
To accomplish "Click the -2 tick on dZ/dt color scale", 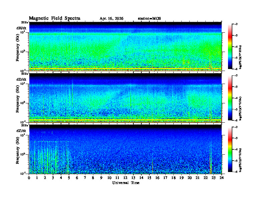I will coord(236,127).
